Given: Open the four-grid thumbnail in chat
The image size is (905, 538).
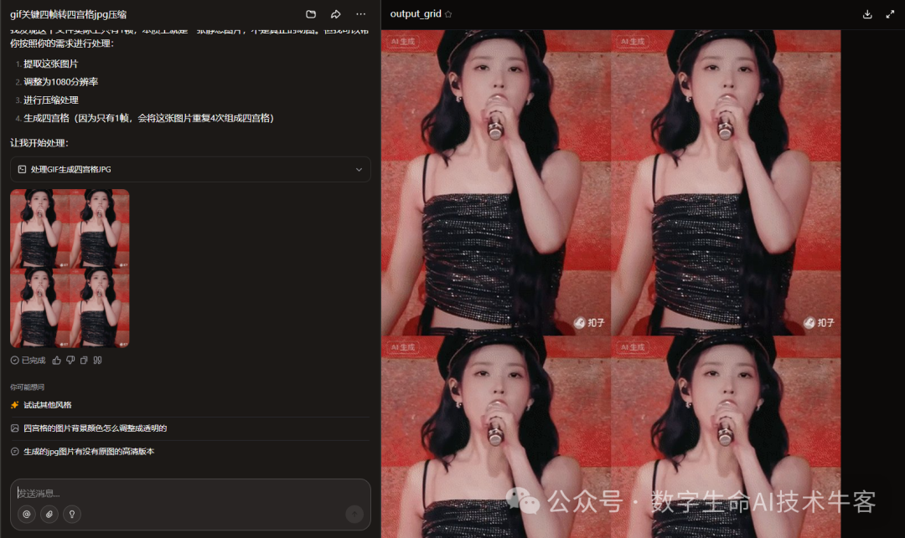Looking at the screenshot, I should [x=70, y=269].
